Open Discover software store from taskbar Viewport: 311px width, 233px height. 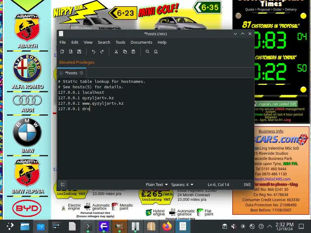(40, 226)
